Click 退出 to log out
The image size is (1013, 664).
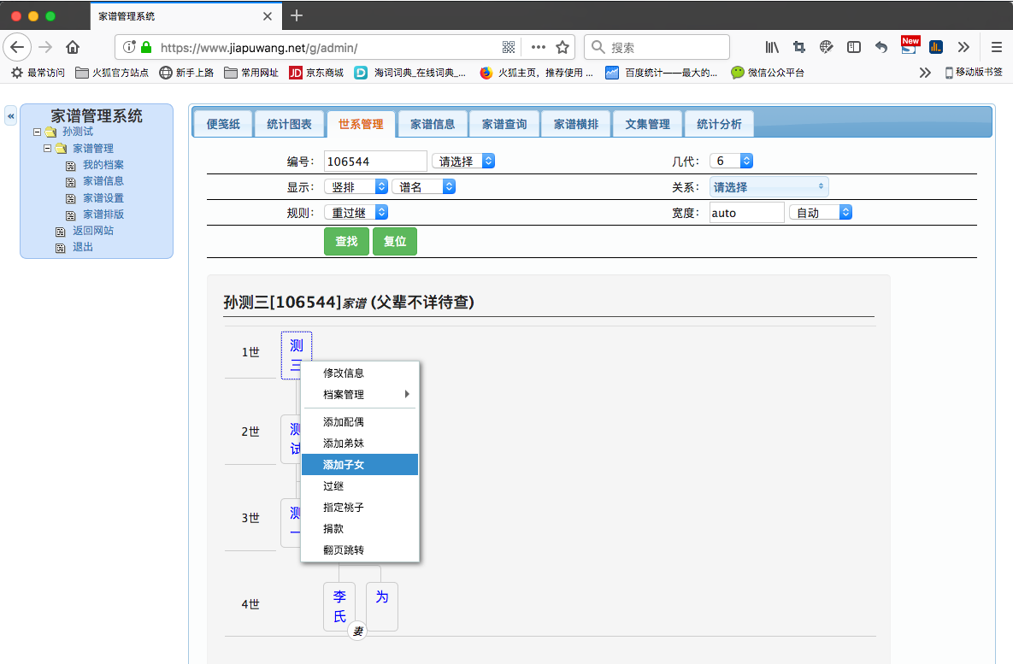[83, 247]
